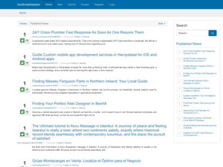Open Finding Massey Ferguson Parts article title
This screenshot has width=223, height=167.
[x=90, y=81]
